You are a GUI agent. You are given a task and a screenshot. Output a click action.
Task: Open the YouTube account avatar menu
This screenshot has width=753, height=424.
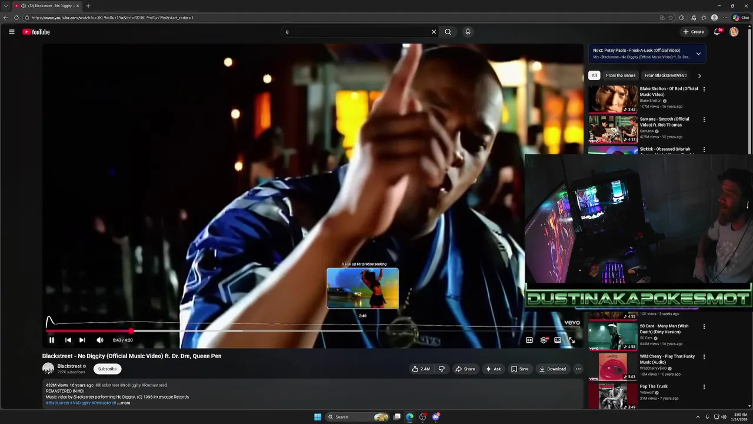(x=734, y=32)
